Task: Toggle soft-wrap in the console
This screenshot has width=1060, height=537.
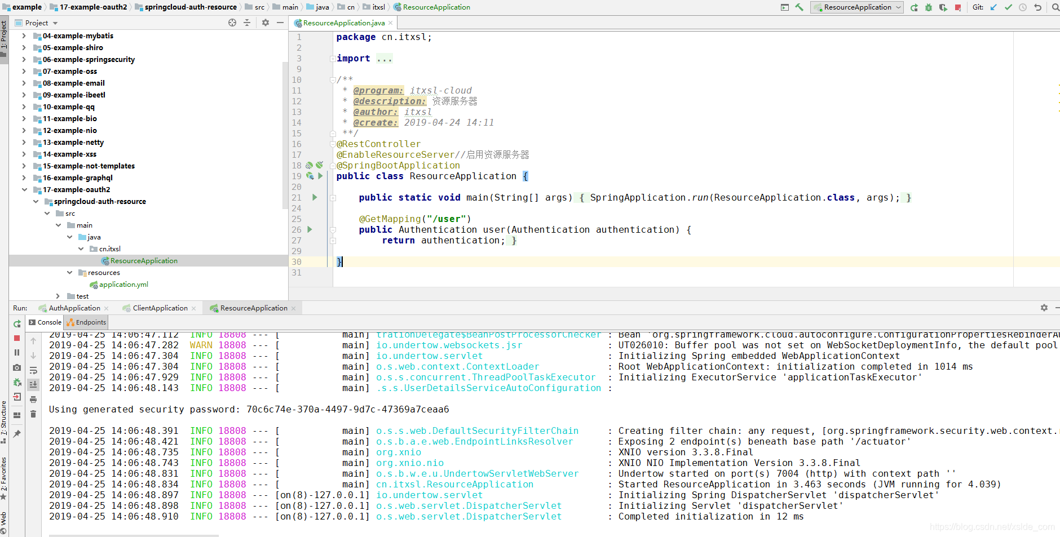Action: pos(33,370)
